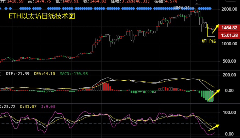Click the 15:01:28 countdown timer tag
The width and height of the screenshot is (240, 138).
click(229, 35)
